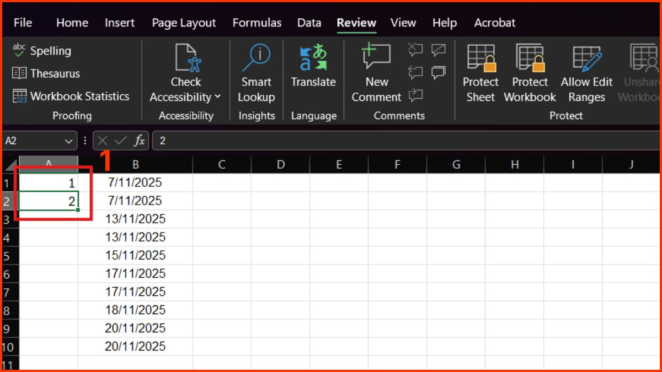View Workbook Statistics
This screenshot has width=662, height=372.
click(x=72, y=96)
